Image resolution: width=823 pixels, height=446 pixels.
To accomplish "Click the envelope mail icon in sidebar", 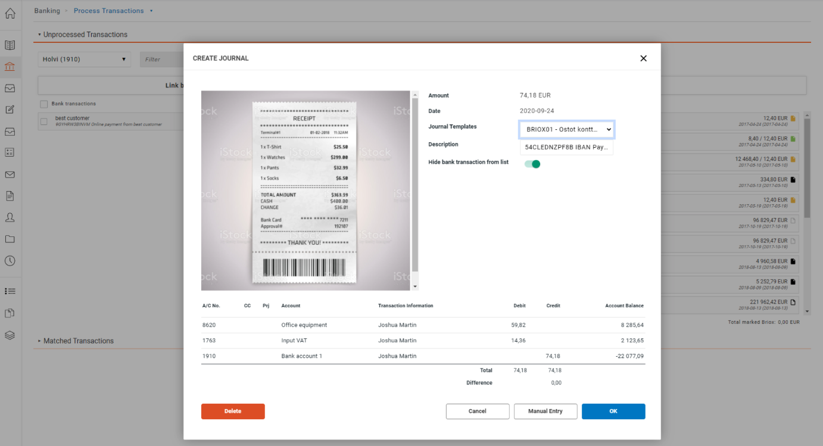I will (10, 174).
